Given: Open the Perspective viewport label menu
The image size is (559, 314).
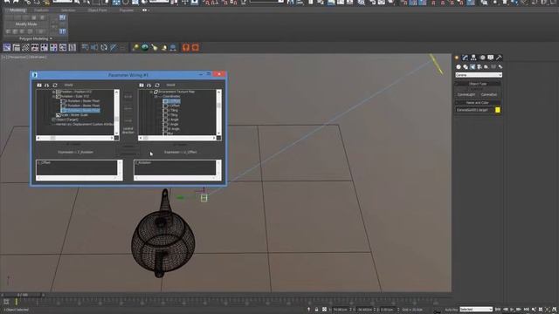Looking at the screenshot, I should 17,57.
